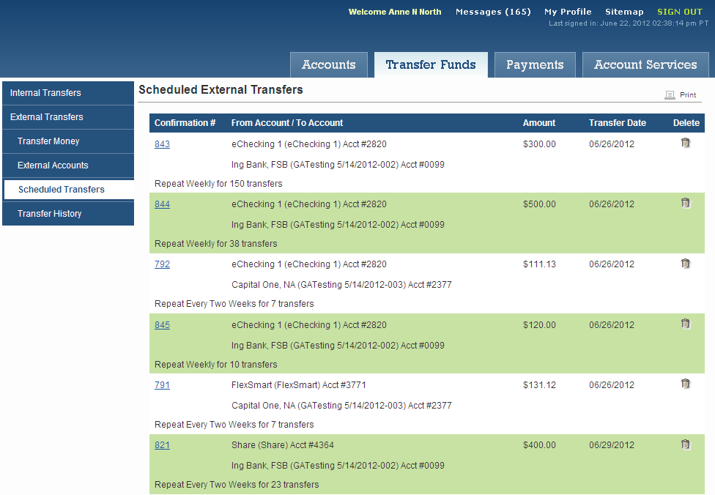View details for confirmation 821
The image size is (715, 495).
tap(162, 445)
